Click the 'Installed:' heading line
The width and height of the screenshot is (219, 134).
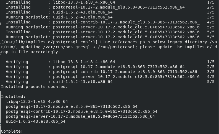click(13, 97)
